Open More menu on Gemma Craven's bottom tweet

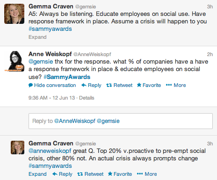click(x=147, y=174)
